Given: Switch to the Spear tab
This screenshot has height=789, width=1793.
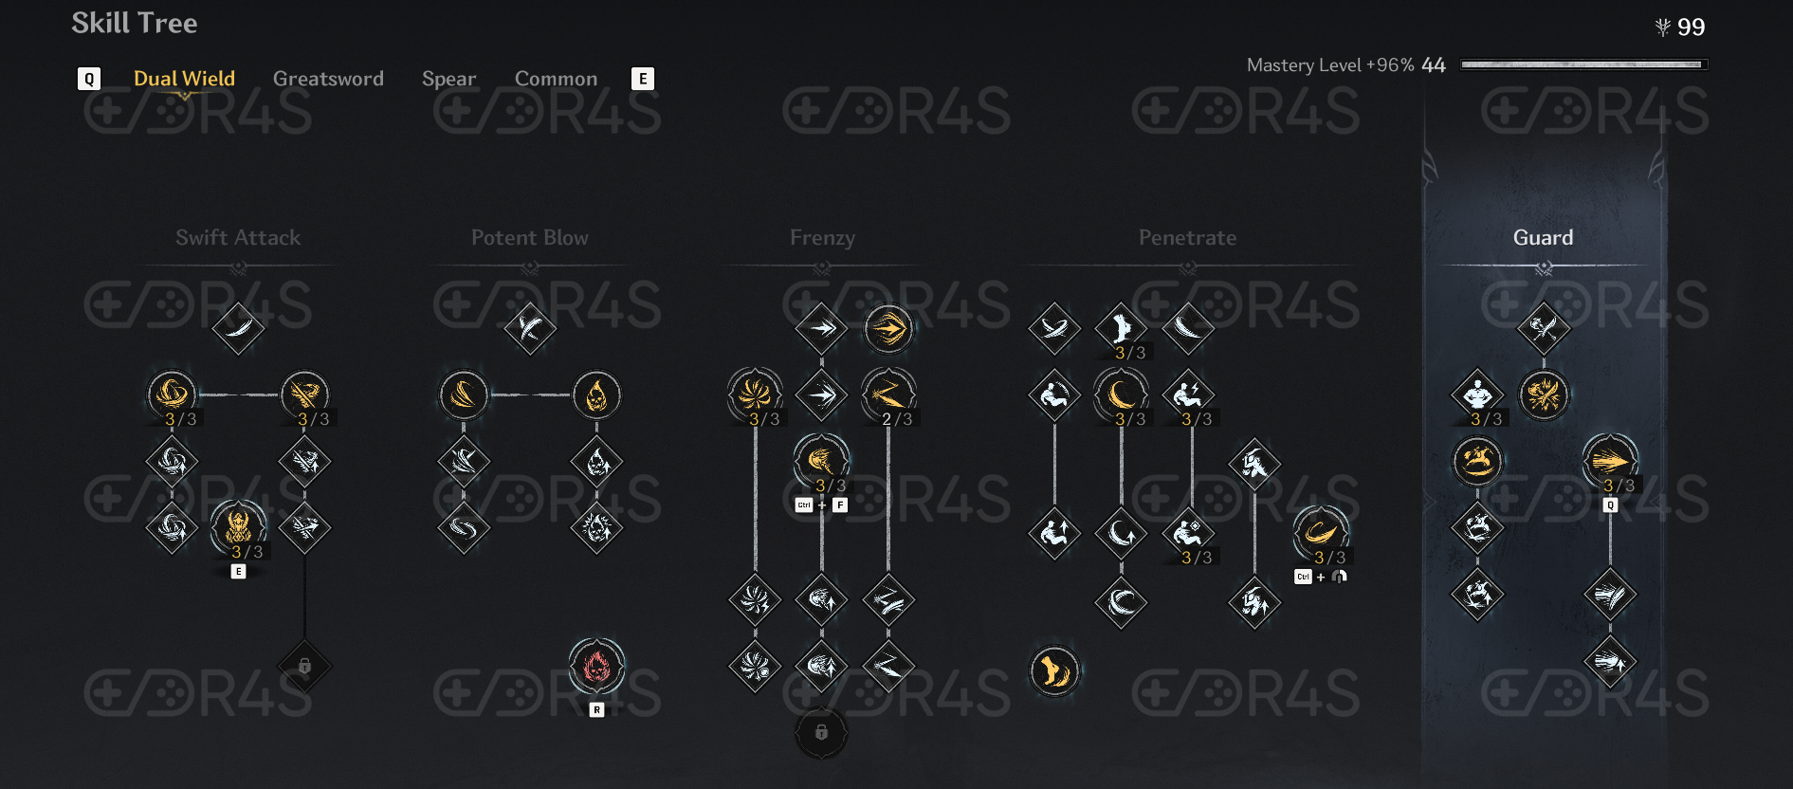Looking at the screenshot, I should click(x=448, y=79).
